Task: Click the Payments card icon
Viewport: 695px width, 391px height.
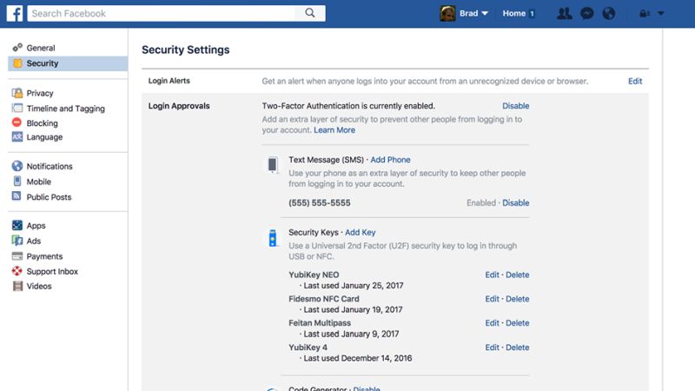Action: [x=17, y=255]
